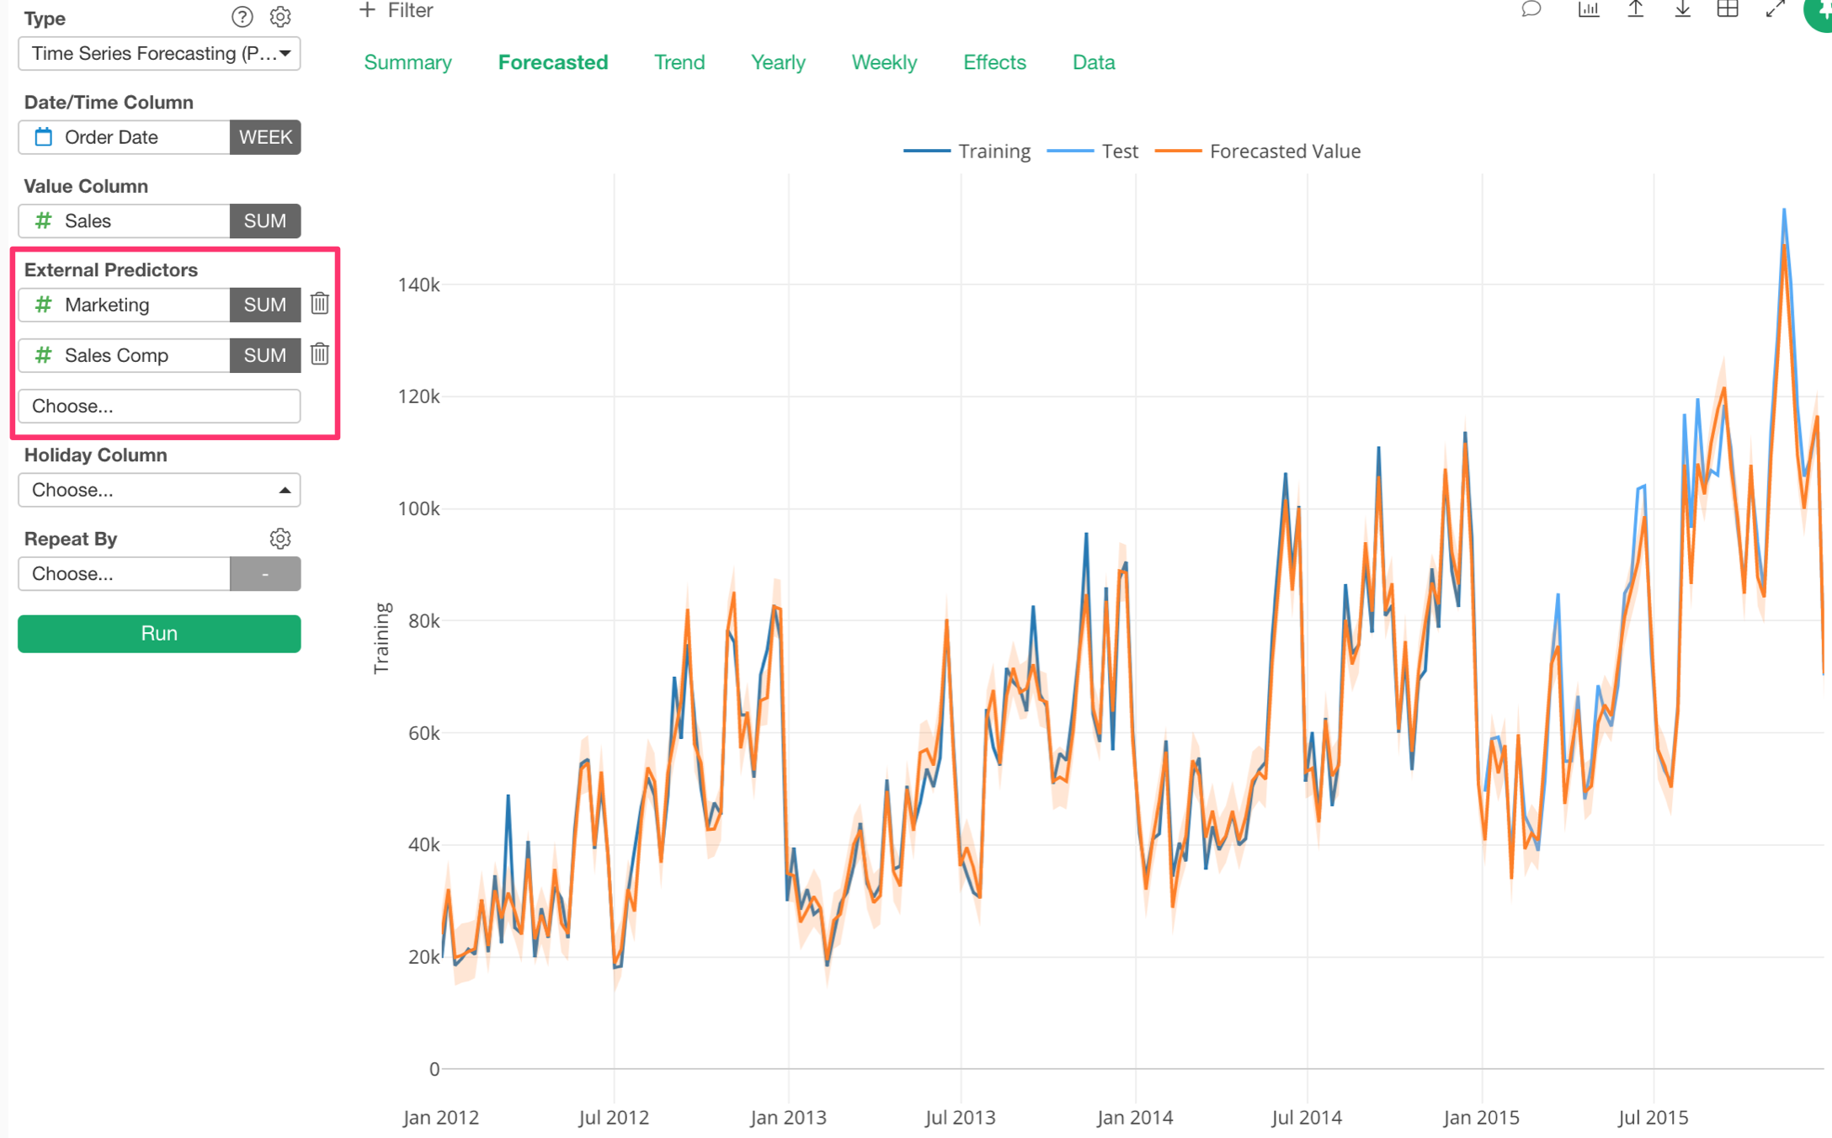Image resolution: width=1832 pixels, height=1138 pixels.
Task: Click the green Run button
Action: [159, 633]
